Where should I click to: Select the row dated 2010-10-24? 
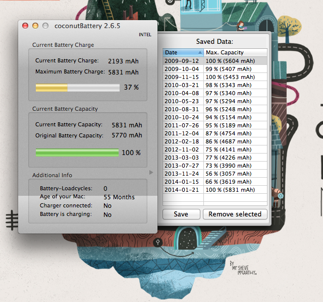click(215, 117)
